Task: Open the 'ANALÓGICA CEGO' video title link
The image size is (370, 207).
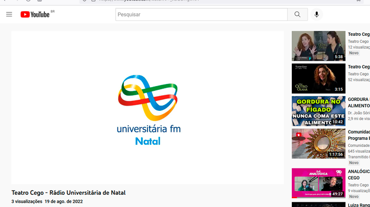Action: tap(359, 175)
